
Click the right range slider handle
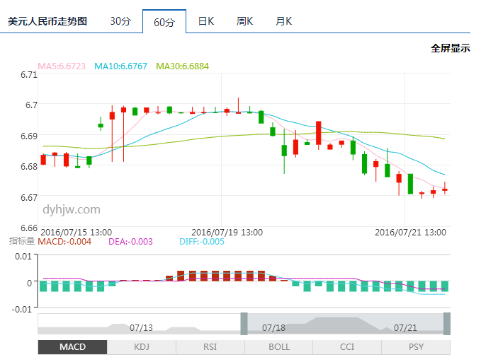click(447, 324)
